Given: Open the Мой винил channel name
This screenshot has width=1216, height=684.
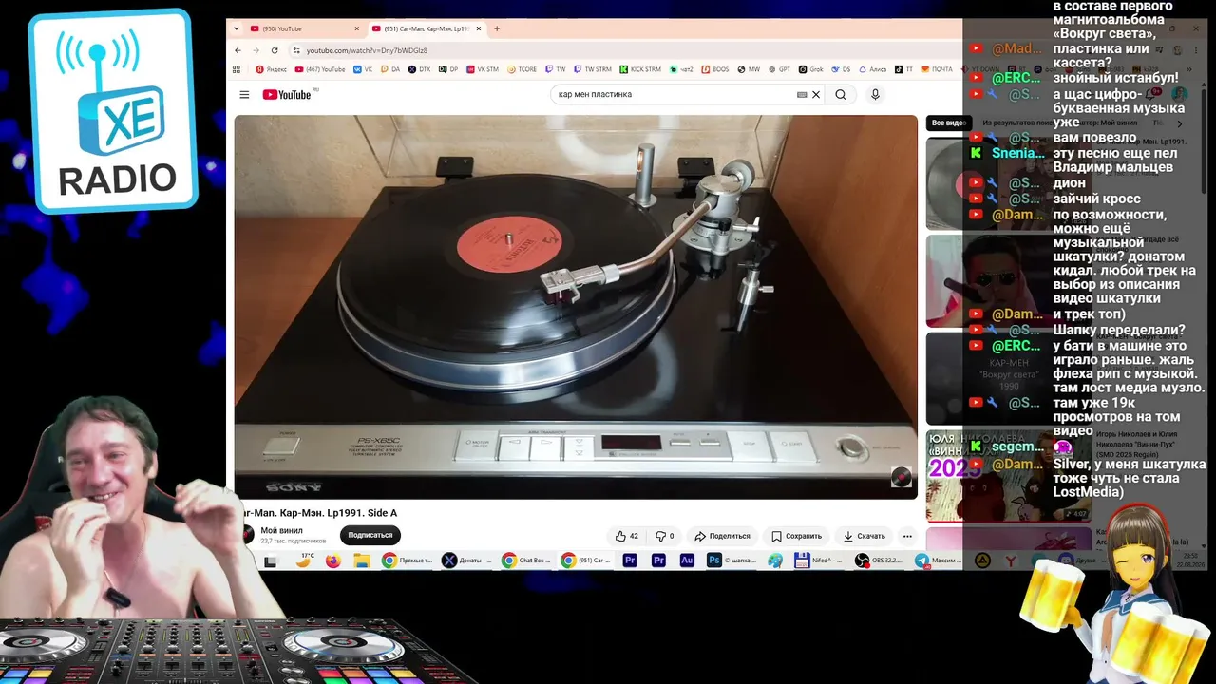Looking at the screenshot, I should [x=282, y=530].
